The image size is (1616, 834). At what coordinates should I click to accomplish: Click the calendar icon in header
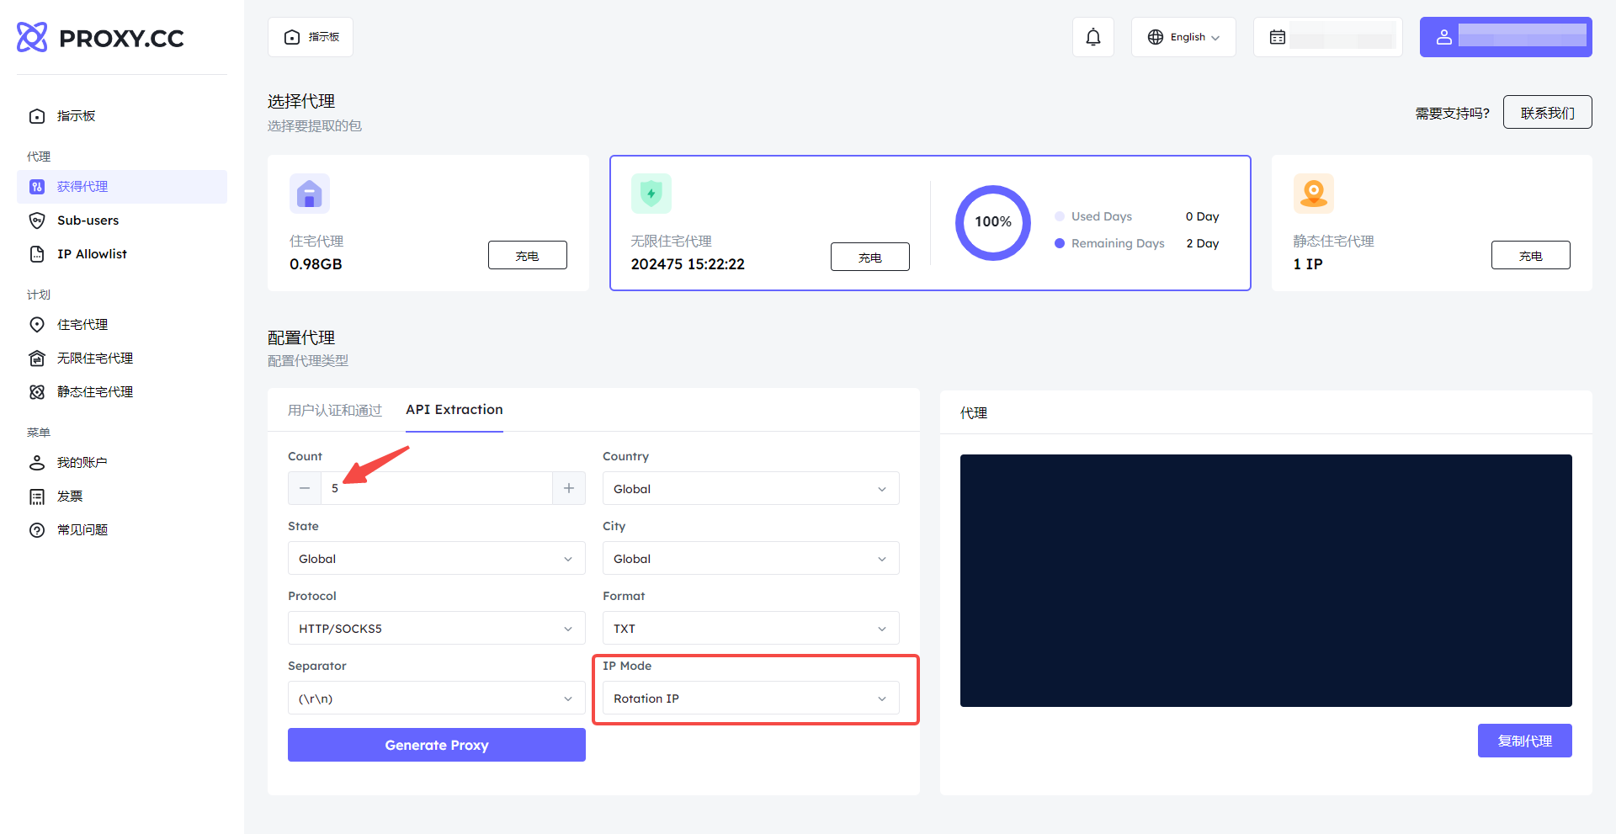tap(1278, 37)
